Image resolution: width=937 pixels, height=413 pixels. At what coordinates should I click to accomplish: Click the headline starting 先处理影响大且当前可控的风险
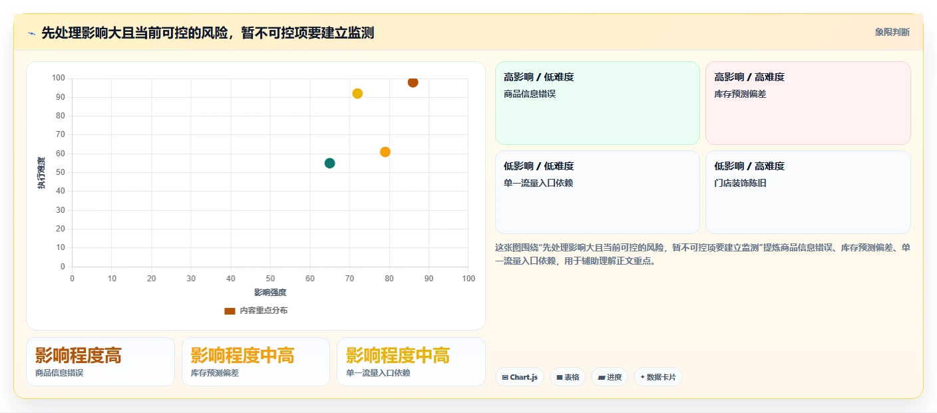click(208, 33)
